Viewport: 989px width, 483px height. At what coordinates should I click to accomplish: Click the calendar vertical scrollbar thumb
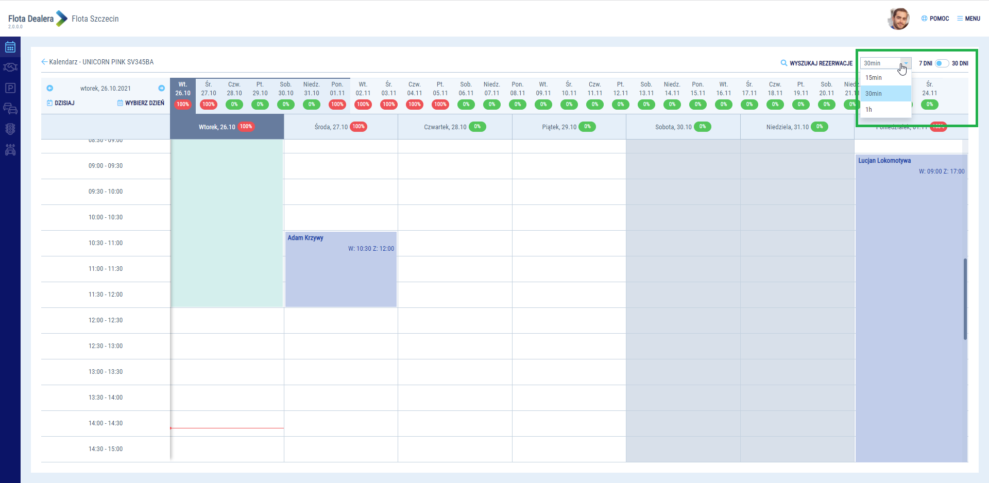[x=965, y=299]
